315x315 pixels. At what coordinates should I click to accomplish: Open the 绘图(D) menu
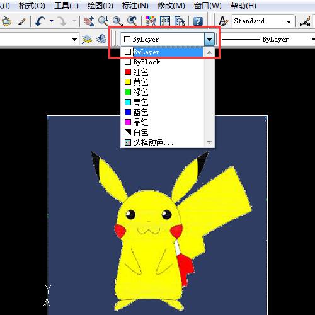[x=100, y=6]
